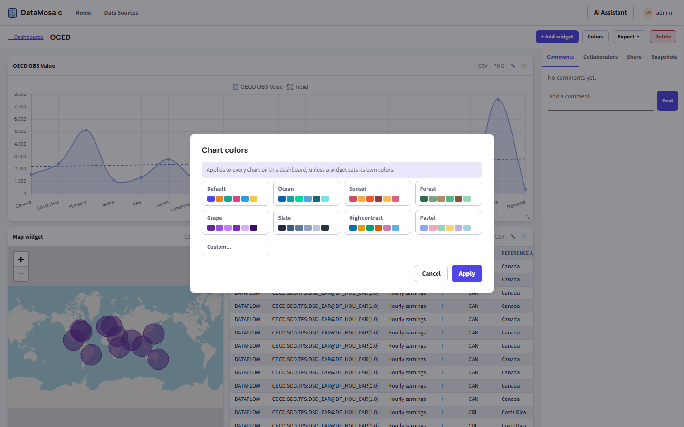Post the comment

667,101
